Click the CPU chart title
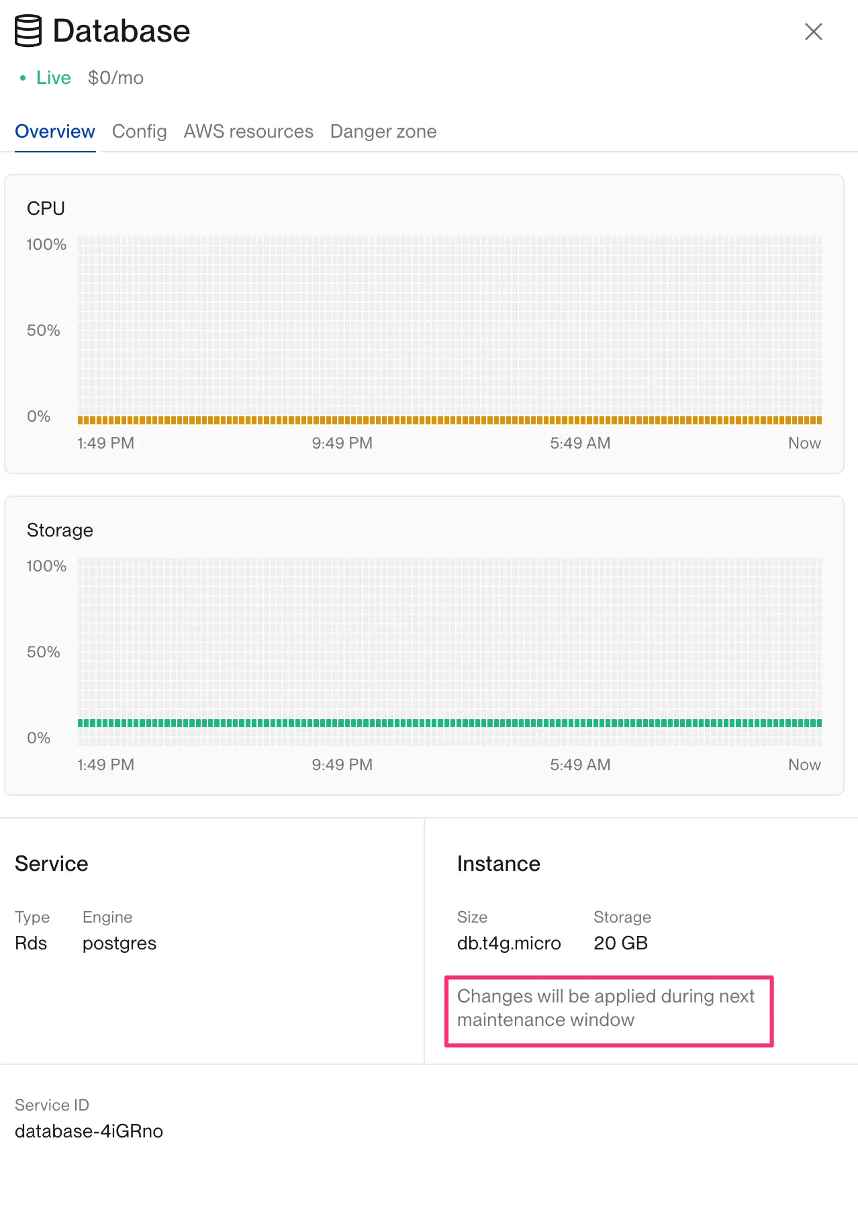858x1218 pixels. 46,208
